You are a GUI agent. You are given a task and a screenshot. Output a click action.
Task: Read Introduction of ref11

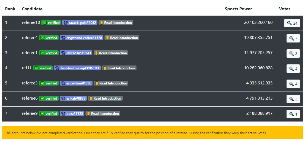pyautogui.click(x=119, y=68)
